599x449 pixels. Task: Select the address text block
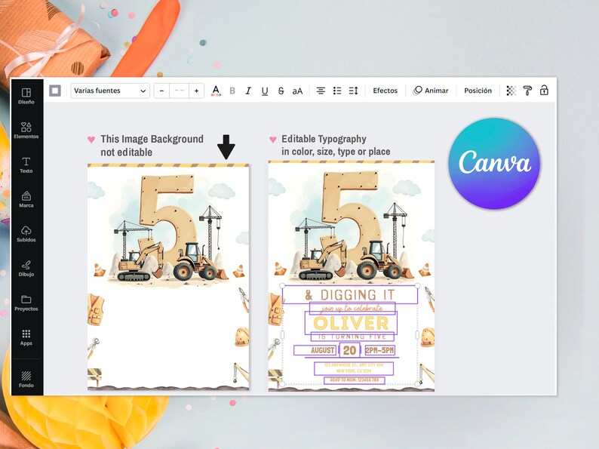tap(354, 368)
